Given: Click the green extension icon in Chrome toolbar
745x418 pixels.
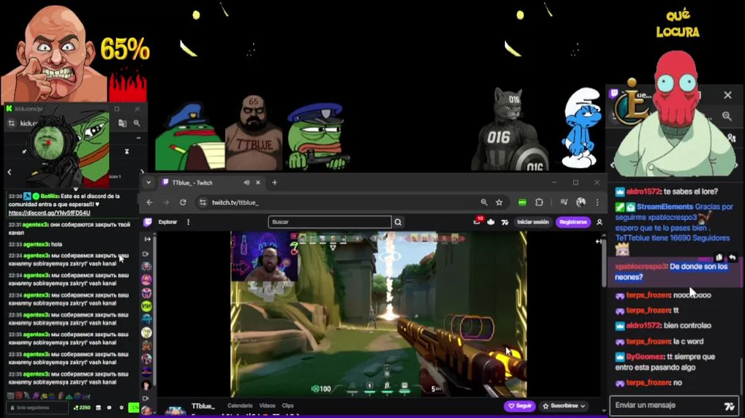Looking at the screenshot, I should point(522,202).
